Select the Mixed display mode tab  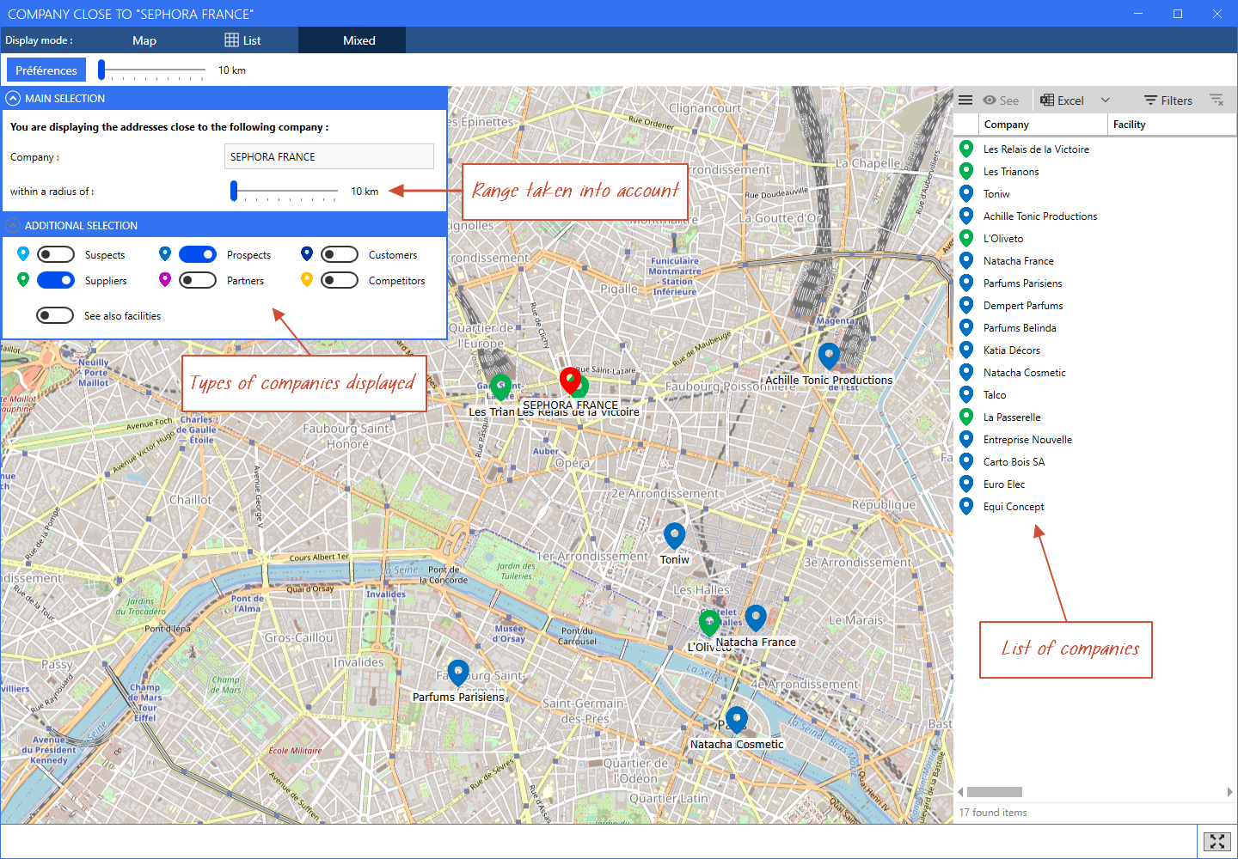click(x=352, y=40)
